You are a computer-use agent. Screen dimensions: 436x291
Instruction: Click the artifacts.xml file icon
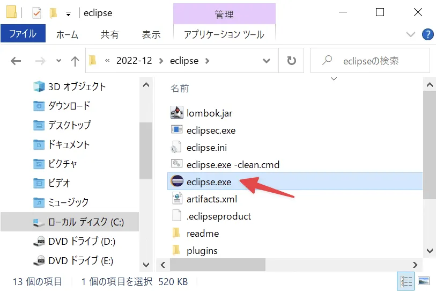tap(177, 199)
